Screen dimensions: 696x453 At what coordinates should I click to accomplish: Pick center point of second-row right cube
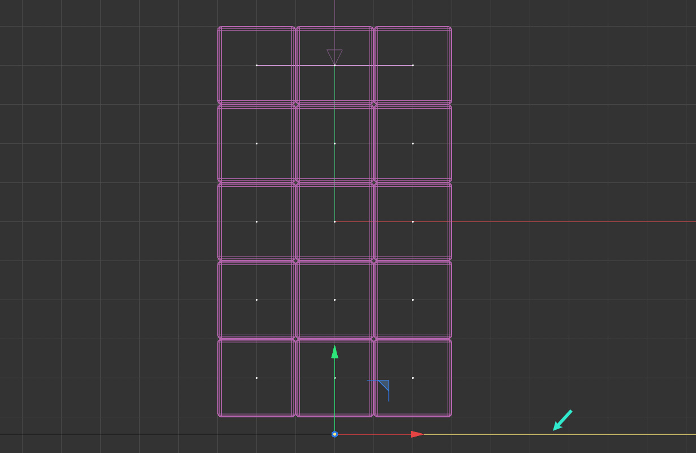413,143
